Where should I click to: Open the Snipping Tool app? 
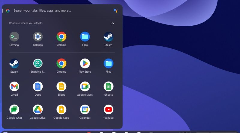coord(38,63)
